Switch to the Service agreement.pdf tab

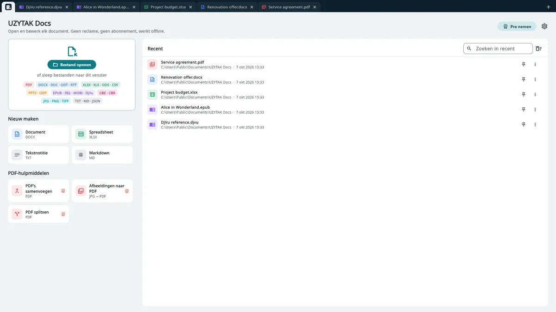click(289, 7)
